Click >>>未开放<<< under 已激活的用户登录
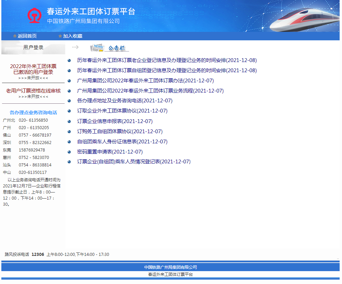This screenshot has height=284, width=342. click(x=33, y=78)
